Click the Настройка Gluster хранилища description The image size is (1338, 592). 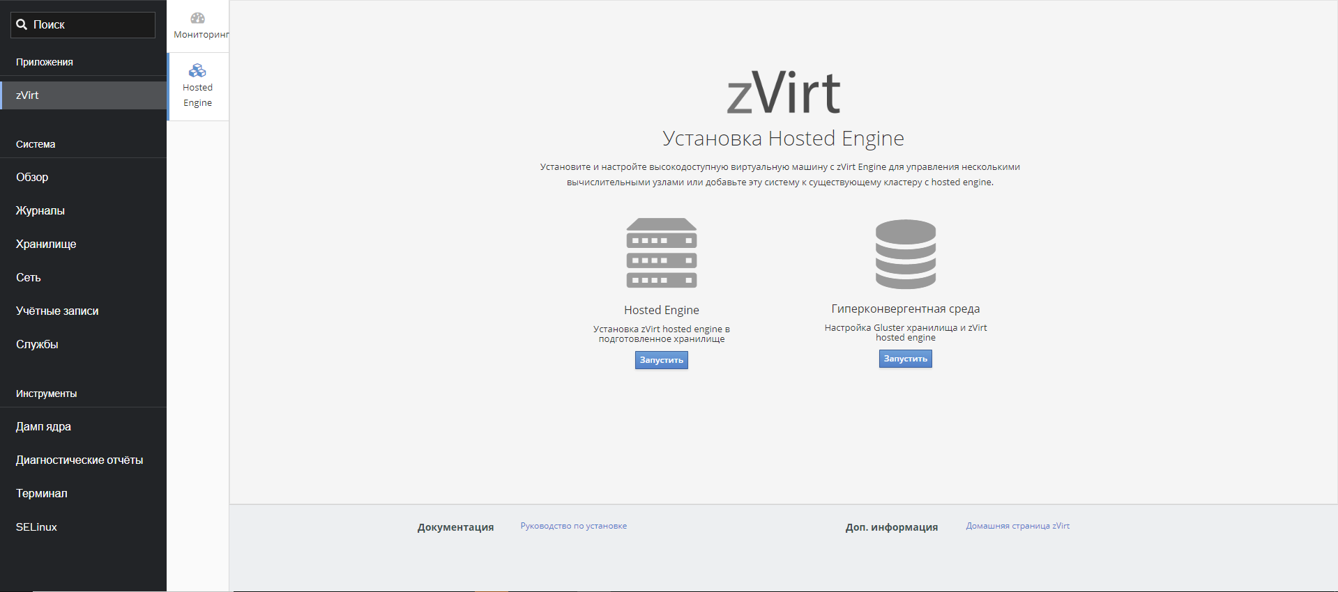click(x=906, y=332)
